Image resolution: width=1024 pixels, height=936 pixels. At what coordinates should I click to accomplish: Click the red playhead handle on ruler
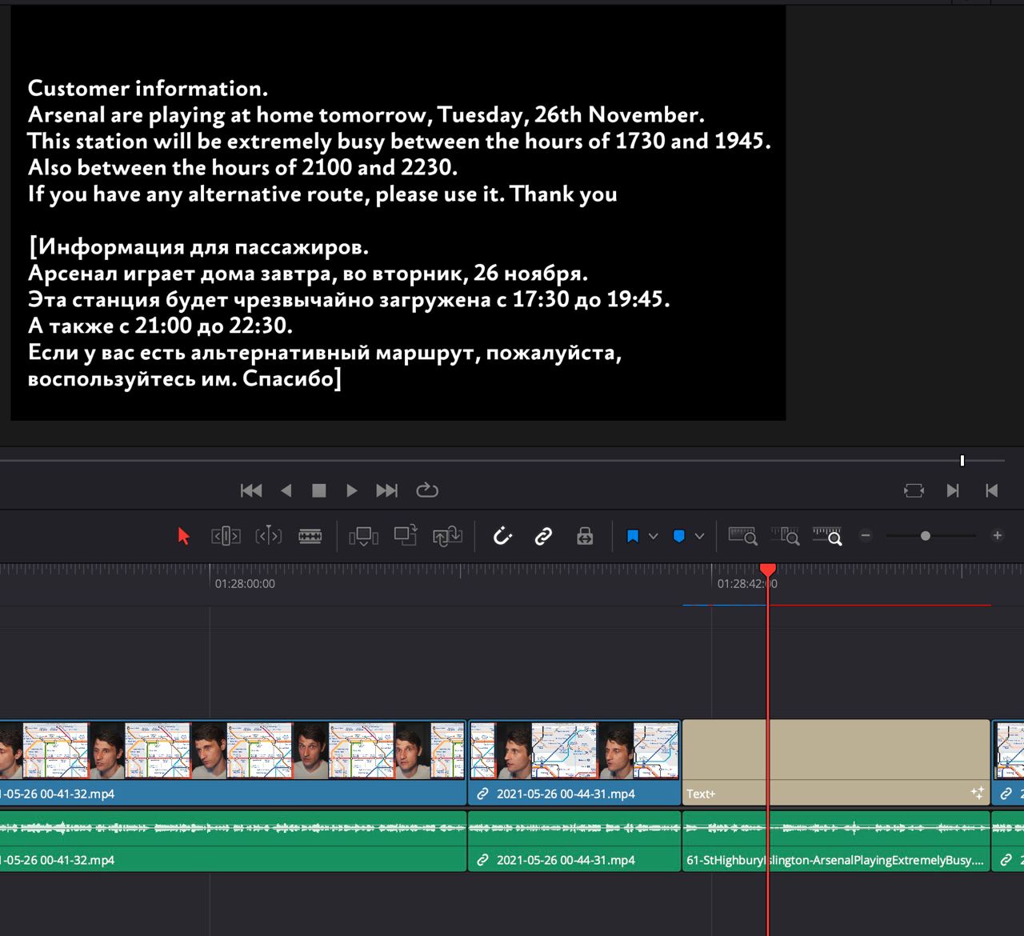768,569
